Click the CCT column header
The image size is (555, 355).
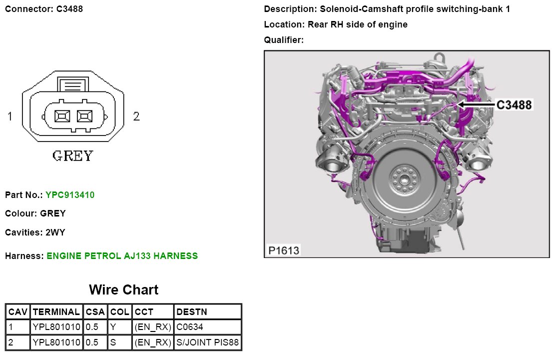click(x=144, y=312)
